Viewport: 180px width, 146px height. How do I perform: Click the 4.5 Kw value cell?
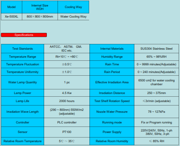[67, 93]
